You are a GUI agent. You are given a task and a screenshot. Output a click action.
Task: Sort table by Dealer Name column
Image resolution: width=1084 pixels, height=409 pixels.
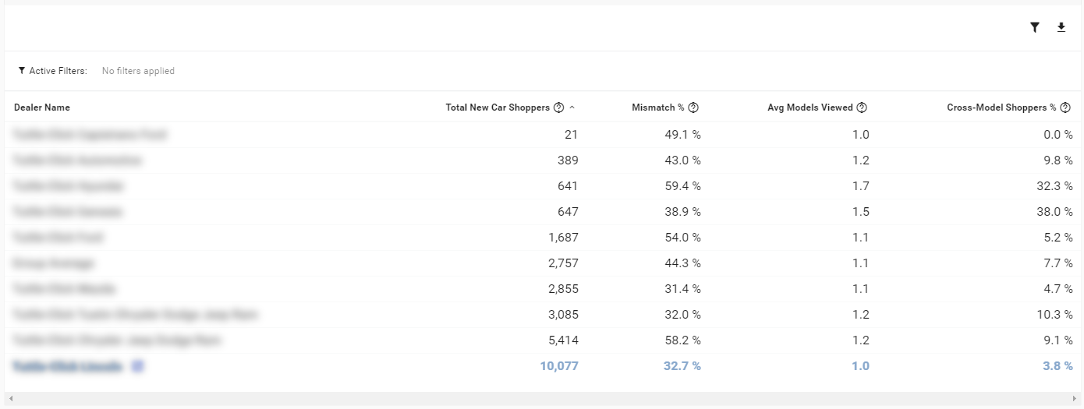click(42, 108)
